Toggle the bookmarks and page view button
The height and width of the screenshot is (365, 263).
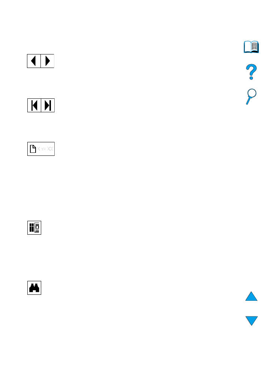pos(34,228)
